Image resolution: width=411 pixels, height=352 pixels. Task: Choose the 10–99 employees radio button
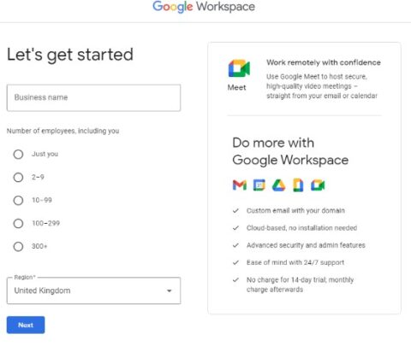(18, 201)
